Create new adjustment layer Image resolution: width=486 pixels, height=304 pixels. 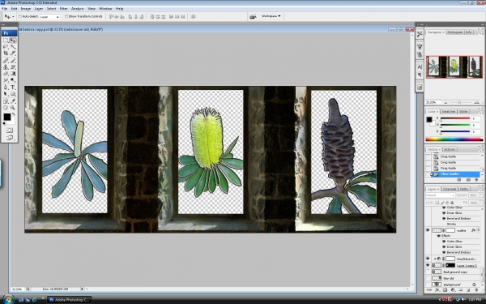(453, 290)
